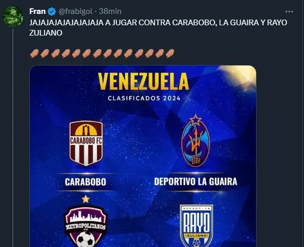This screenshot has height=247, width=304.
Task: Click the gold star above Metropolitanos badge
Action: pyautogui.click(x=86, y=199)
